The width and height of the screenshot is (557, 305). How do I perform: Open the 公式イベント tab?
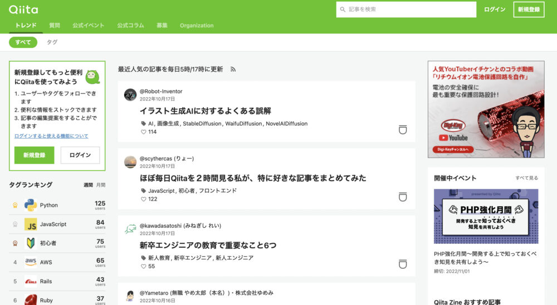pyautogui.click(x=88, y=26)
